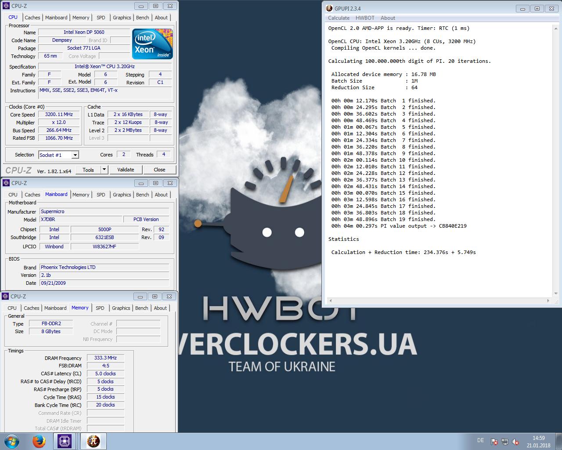Click GPUPI vertical scrollbar up arrow
This screenshot has width=562, height=450.
click(x=555, y=28)
